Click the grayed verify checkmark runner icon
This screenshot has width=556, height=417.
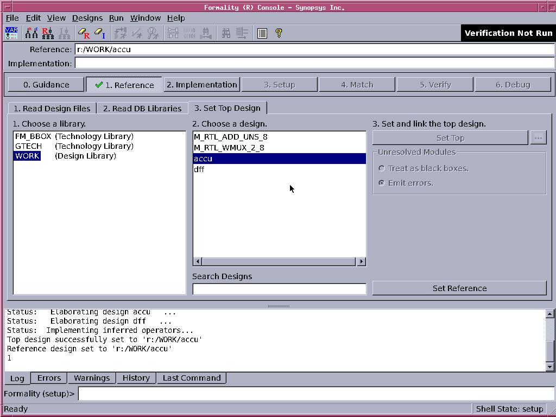pos(137,33)
